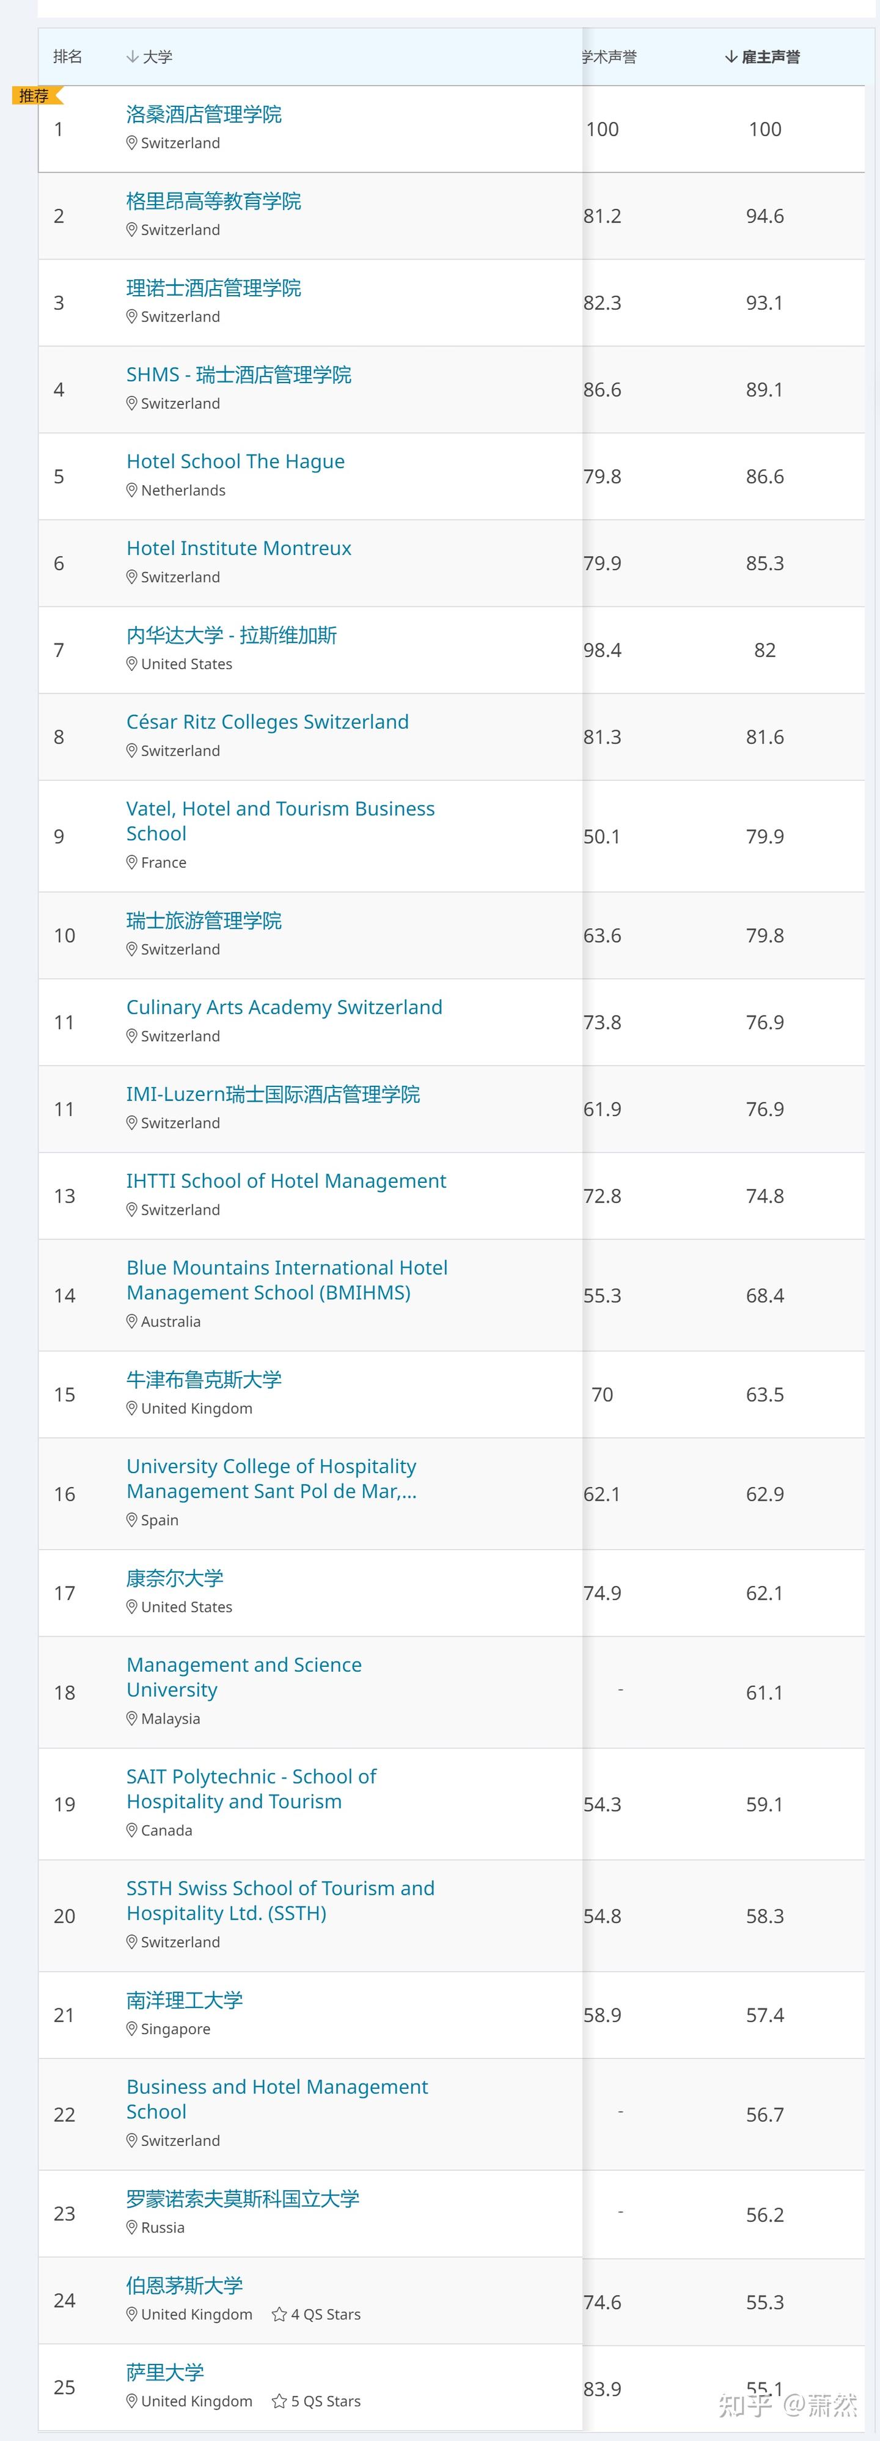This screenshot has width=880, height=2441.
Task: Click rank number 13
Action: pos(64,1196)
